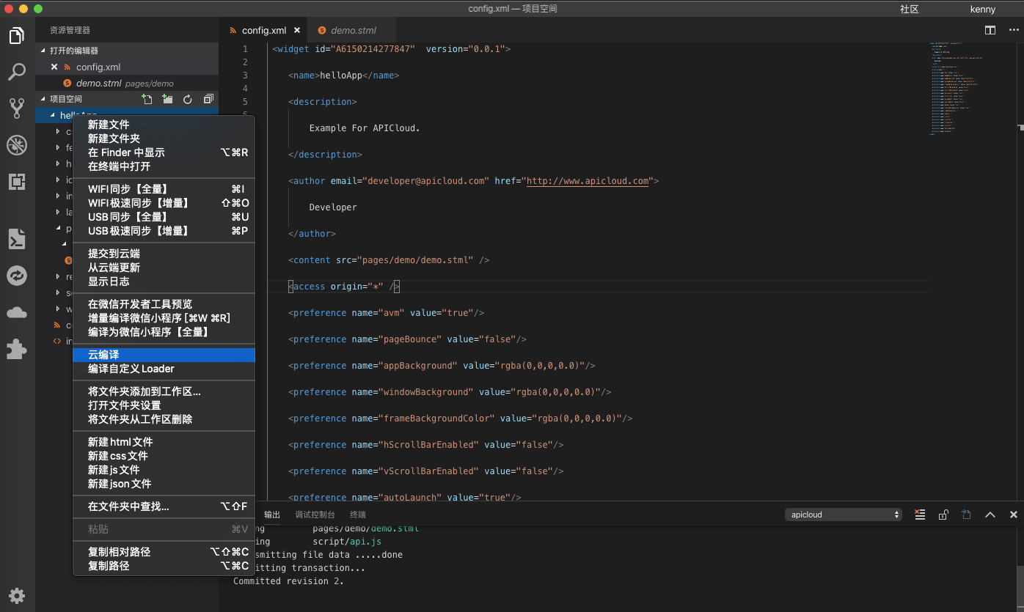Open the apicloud output channel dropdown
The height and width of the screenshot is (612, 1024).
(843, 515)
